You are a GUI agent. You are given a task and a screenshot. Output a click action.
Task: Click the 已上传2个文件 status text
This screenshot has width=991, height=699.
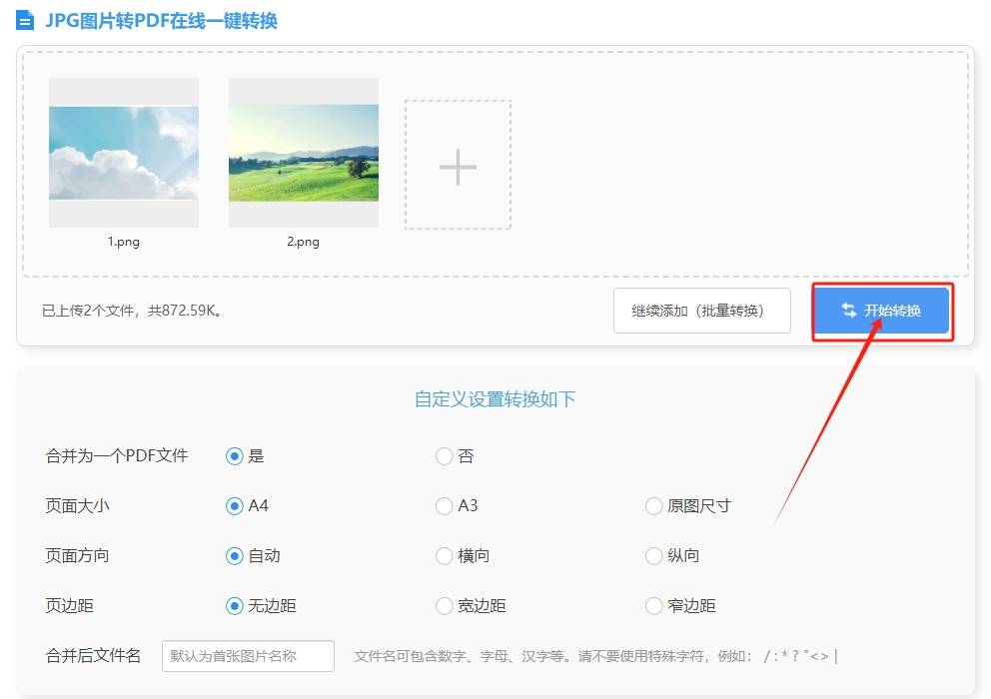(x=132, y=311)
